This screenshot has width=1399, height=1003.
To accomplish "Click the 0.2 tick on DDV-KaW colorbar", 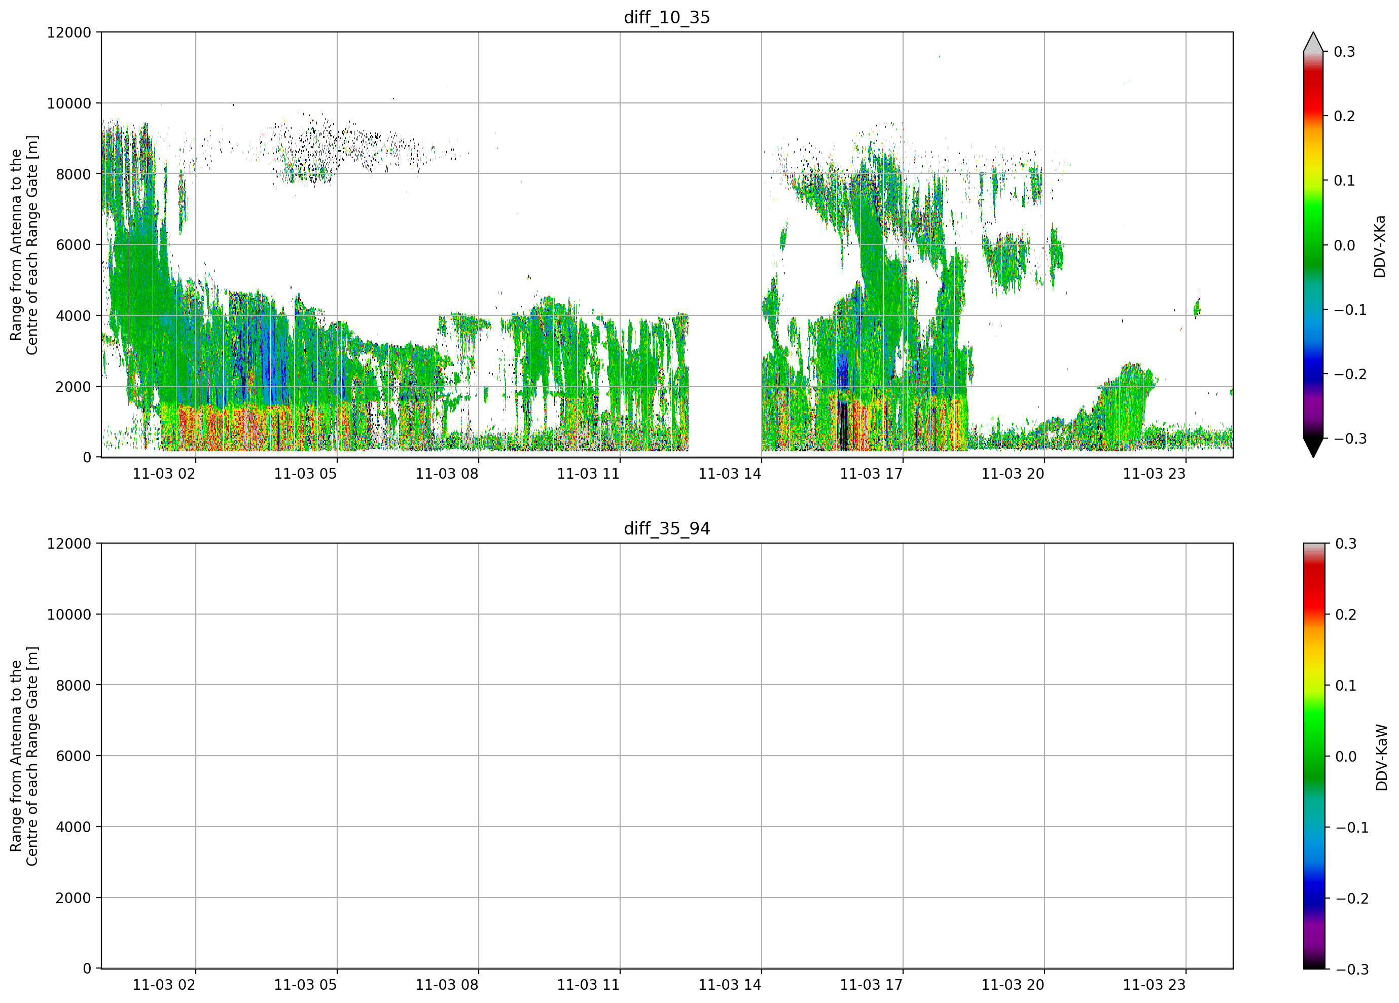I will 1346,615.
